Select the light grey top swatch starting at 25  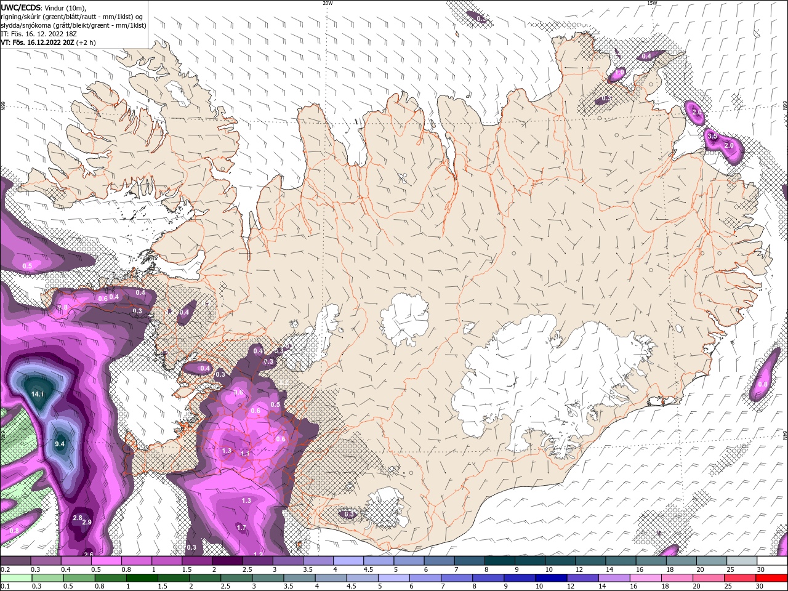click(x=741, y=561)
